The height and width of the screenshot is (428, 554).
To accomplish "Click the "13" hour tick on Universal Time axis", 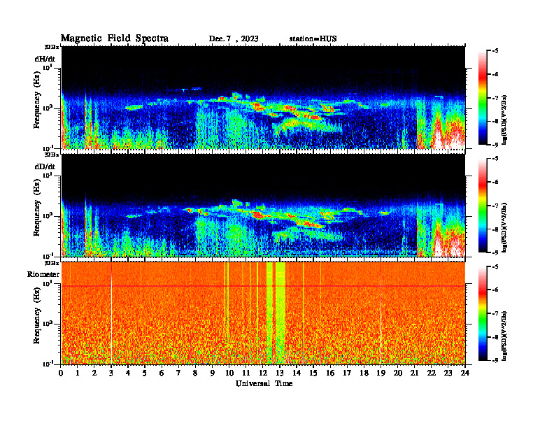I will 280,373.
